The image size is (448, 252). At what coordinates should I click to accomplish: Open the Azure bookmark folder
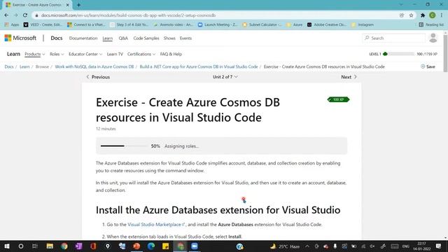[x=294, y=25]
